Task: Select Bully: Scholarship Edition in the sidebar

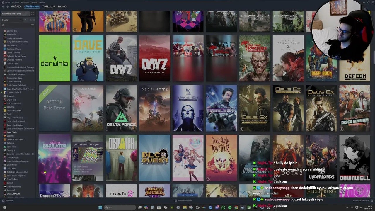Action: coord(18,42)
